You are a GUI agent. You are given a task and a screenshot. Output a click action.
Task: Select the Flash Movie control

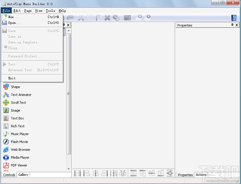[x=15, y=142]
